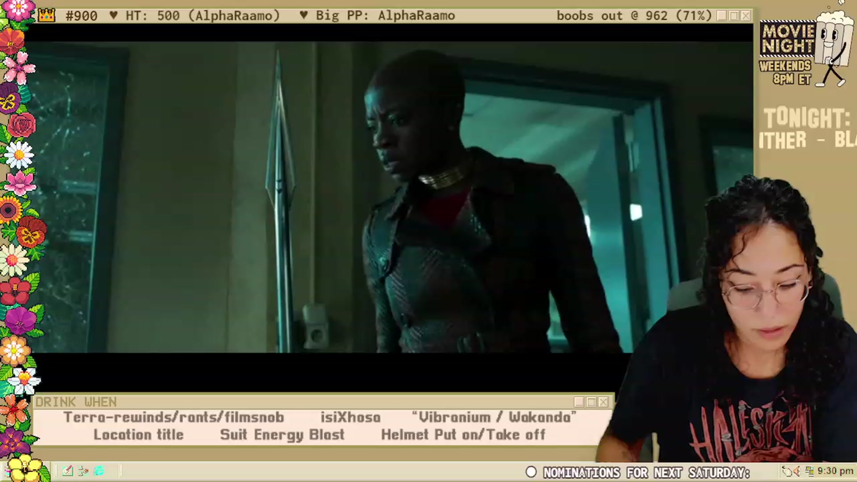The image size is (857, 482).
Task: Close the top stream title window
Action: [746, 16]
